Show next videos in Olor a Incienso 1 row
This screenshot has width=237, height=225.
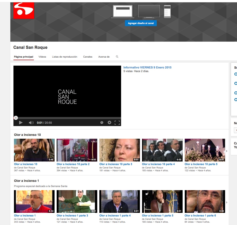pos(227,202)
